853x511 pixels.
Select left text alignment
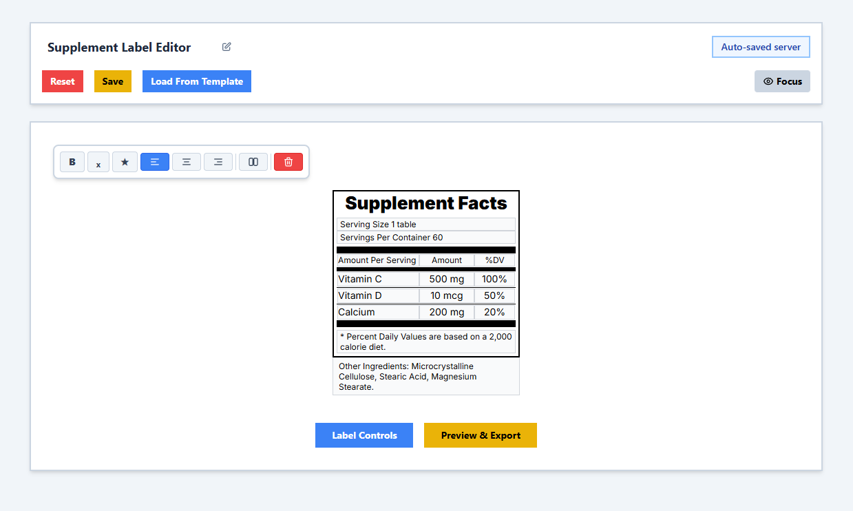155,162
